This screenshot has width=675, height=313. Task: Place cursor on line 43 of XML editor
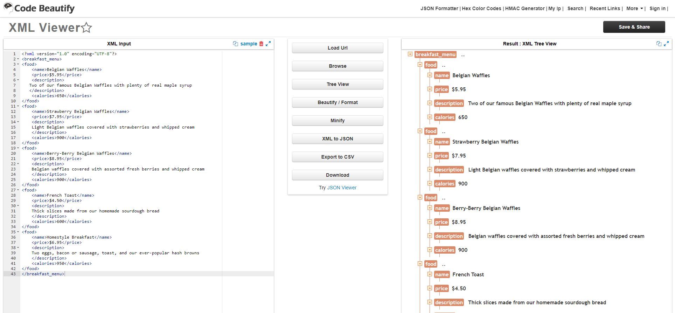pos(147,274)
